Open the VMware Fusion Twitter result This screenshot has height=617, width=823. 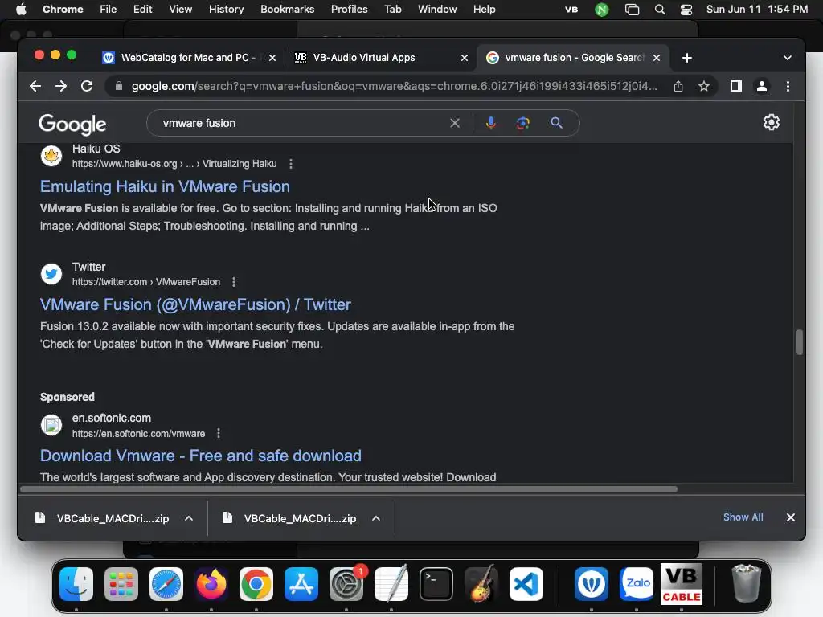(195, 304)
